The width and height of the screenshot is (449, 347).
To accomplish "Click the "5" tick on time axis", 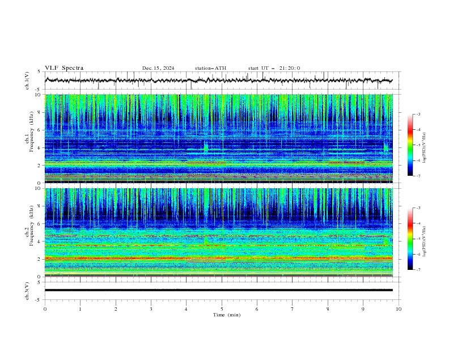I will (222, 309).
